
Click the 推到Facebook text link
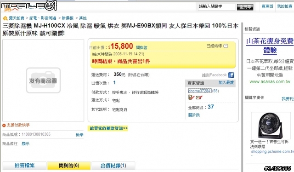pyautogui.click(x=215, y=75)
